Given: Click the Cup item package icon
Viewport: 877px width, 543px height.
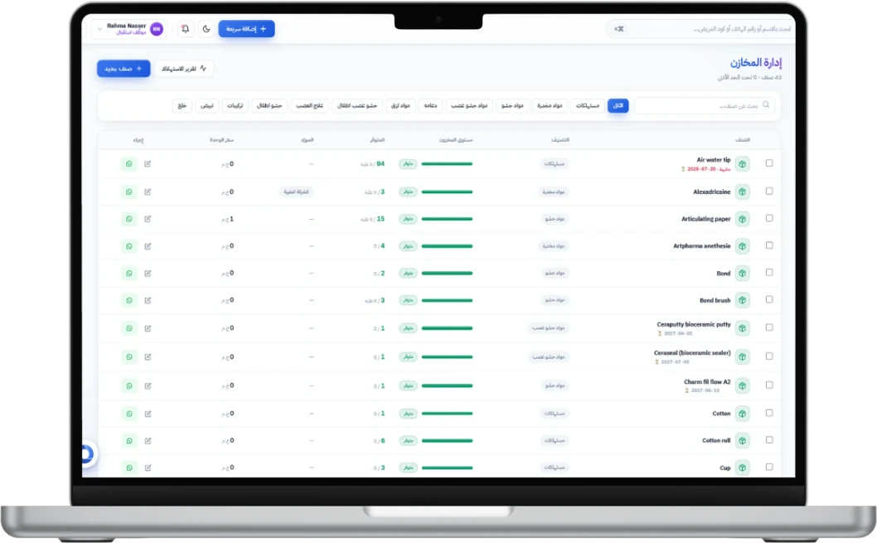Looking at the screenshot, I should [x=742, y=468].
